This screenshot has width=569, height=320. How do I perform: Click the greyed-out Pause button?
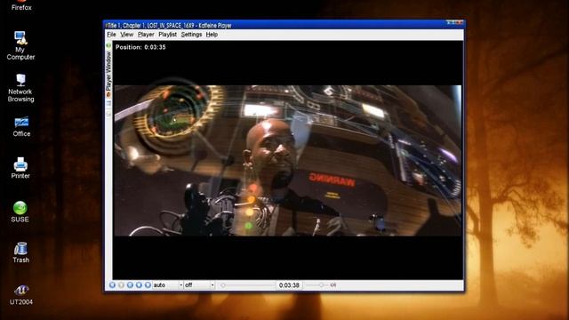(121, 285)
